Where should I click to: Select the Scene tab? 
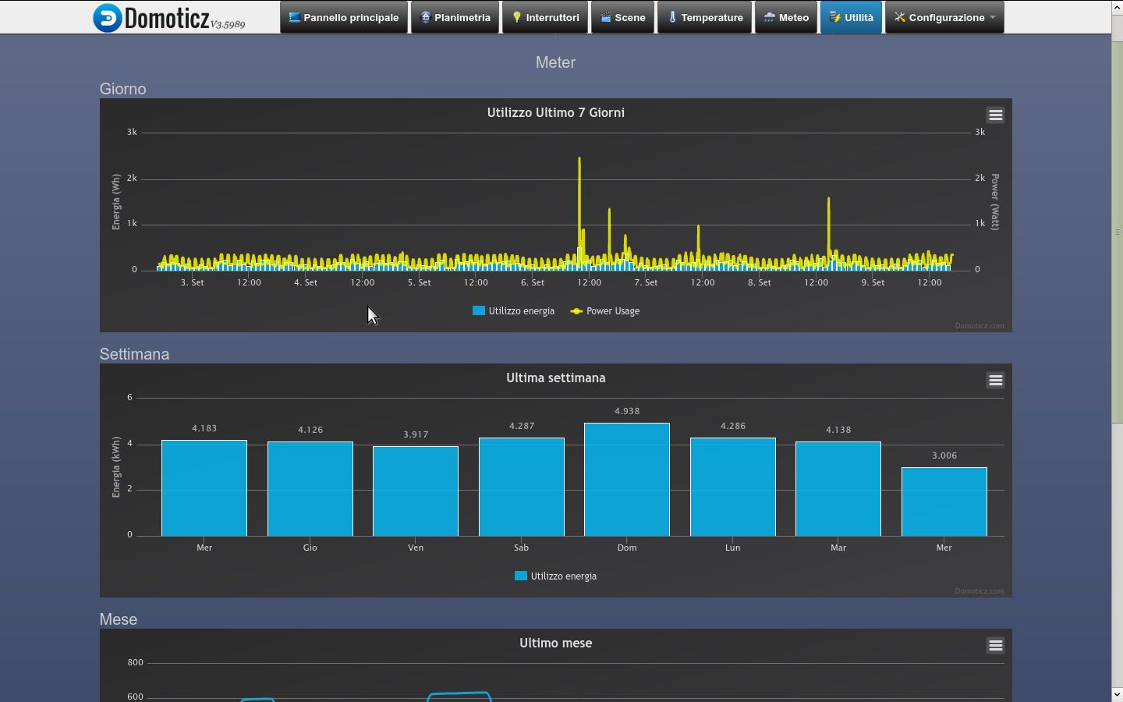click(x=623, y=16)
